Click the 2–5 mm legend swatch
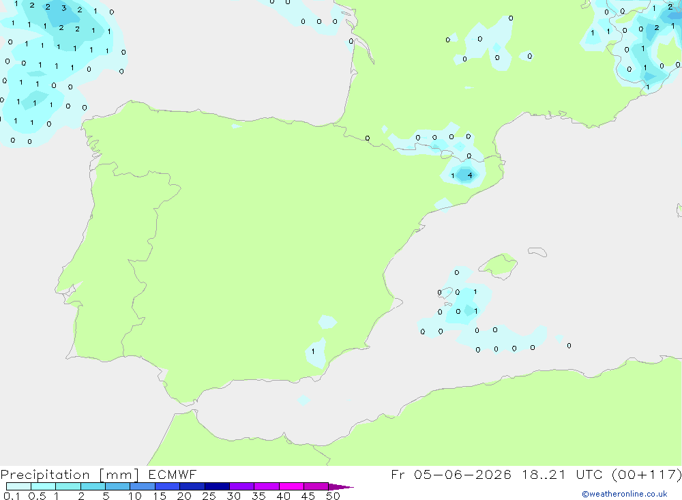The width and height of the screenshot is (682, 500). [93, 486]
